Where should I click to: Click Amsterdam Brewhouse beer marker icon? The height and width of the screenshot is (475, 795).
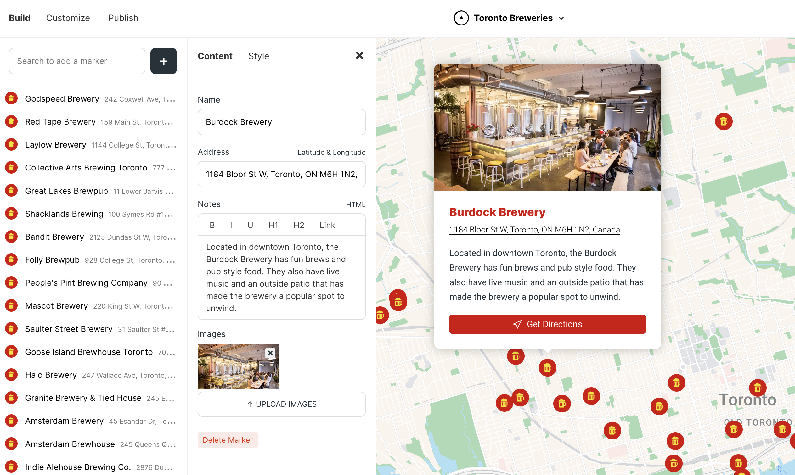click(11, 444)
